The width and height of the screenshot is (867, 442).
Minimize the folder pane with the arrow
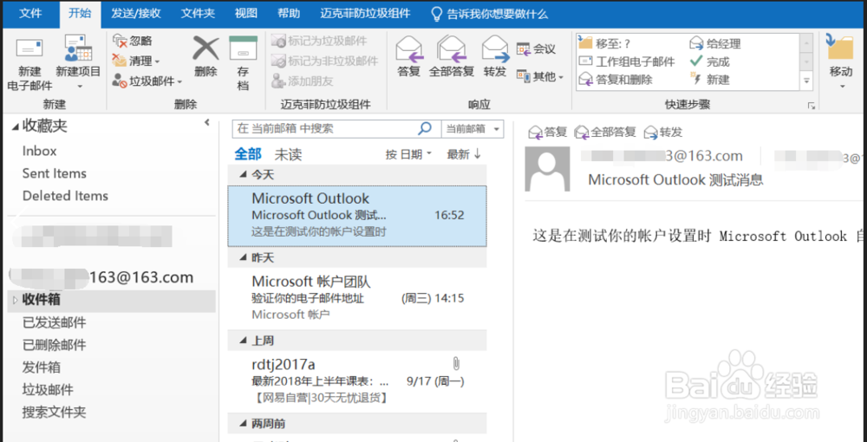(207, 122)
